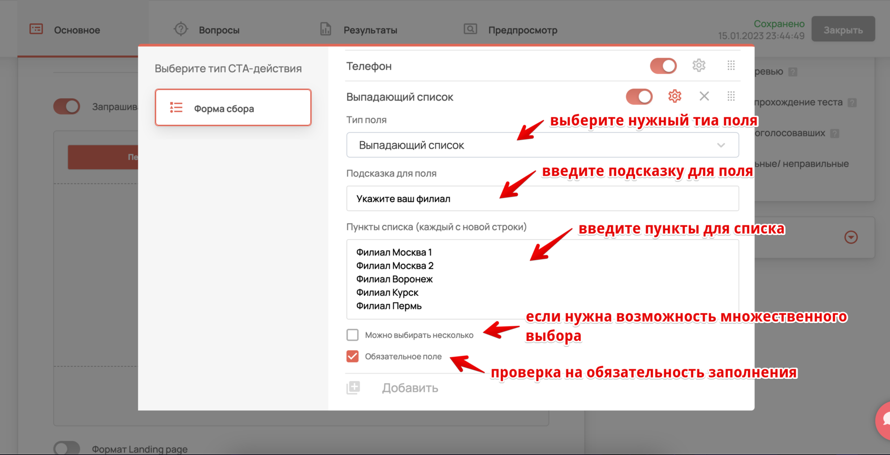Click the red button behind the dialog
Screen dimensions: 890x455
pos(103,157)
